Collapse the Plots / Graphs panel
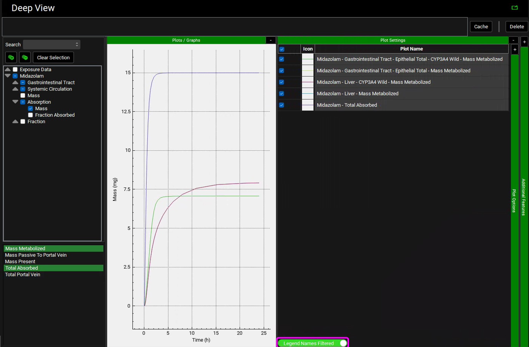This screenshot has width=529, height=347. [271, 40]
